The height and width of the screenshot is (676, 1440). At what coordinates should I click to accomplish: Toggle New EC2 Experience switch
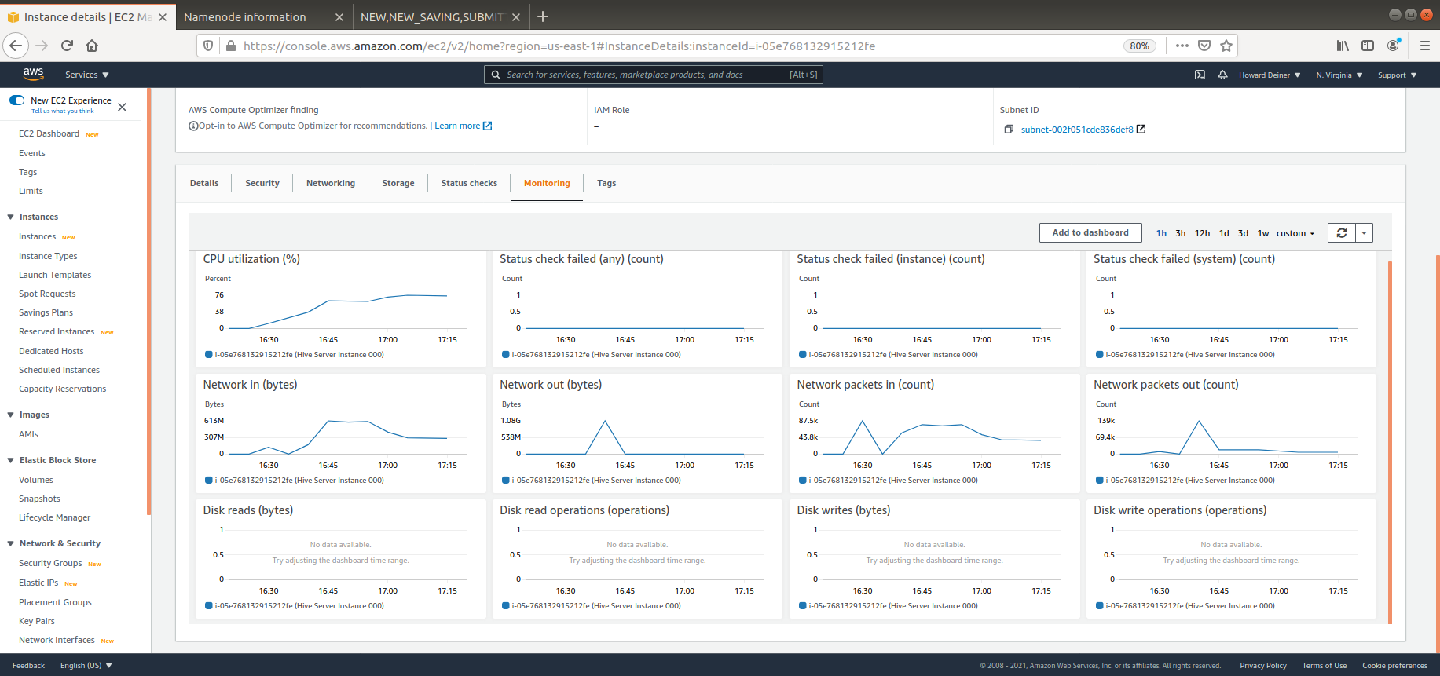coord(16,100)
